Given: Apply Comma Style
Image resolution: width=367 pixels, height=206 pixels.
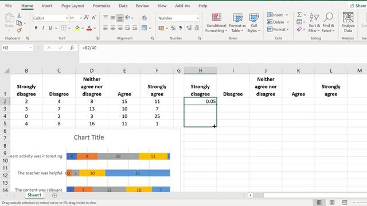Looking at the screenshot, I should click(x=181, y=28).
